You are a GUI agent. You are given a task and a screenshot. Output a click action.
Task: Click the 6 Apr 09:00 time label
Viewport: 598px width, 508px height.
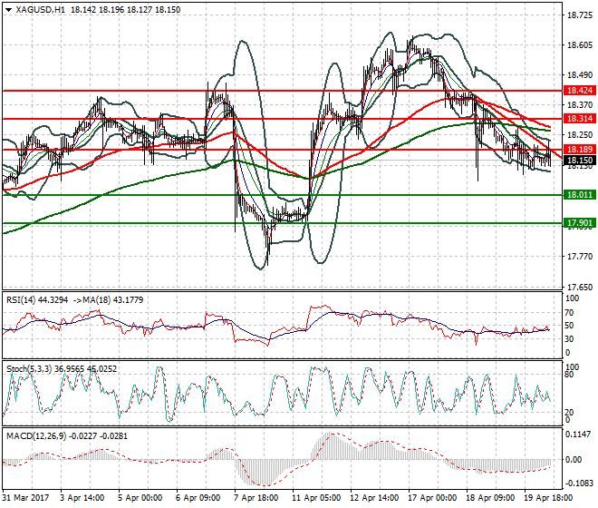click(x=198, y=498)
